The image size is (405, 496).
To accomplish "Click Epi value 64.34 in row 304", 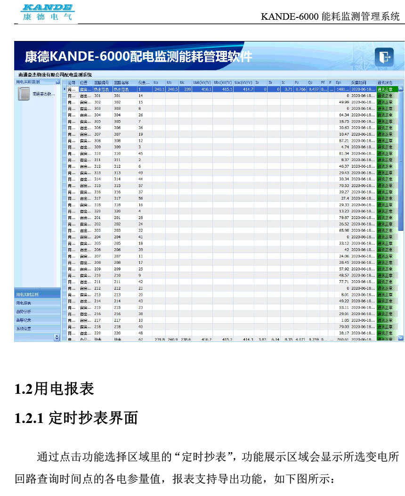I will tap(344, 115).
